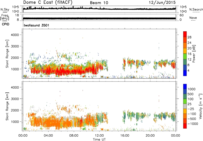Click the '04:00' time tick label
203x141 pixels.
coord(48,136)
